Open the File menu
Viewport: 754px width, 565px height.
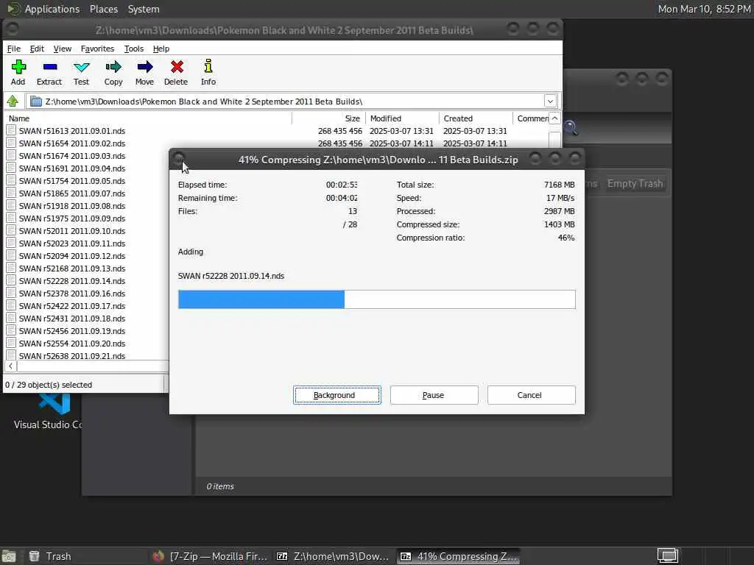coord(14,49)
